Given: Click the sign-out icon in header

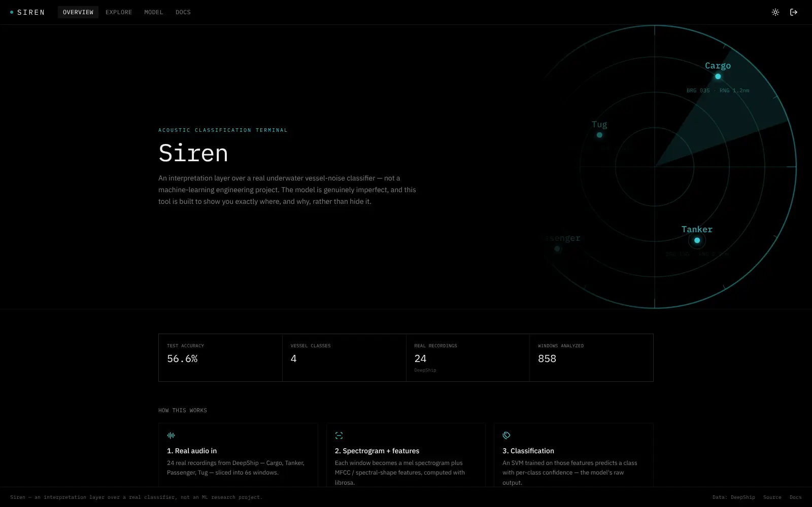Looking at the screenshot, I should (x=794, y=12).
